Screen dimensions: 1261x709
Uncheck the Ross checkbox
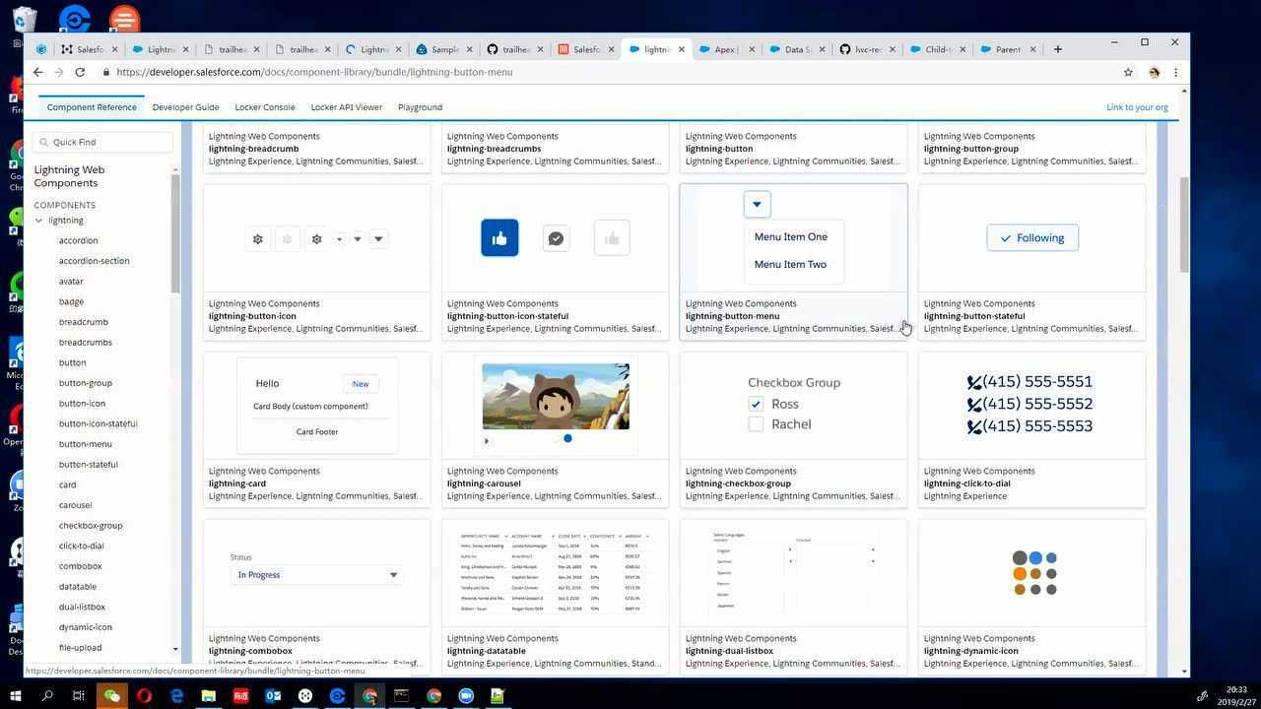[x=756, y=404]
